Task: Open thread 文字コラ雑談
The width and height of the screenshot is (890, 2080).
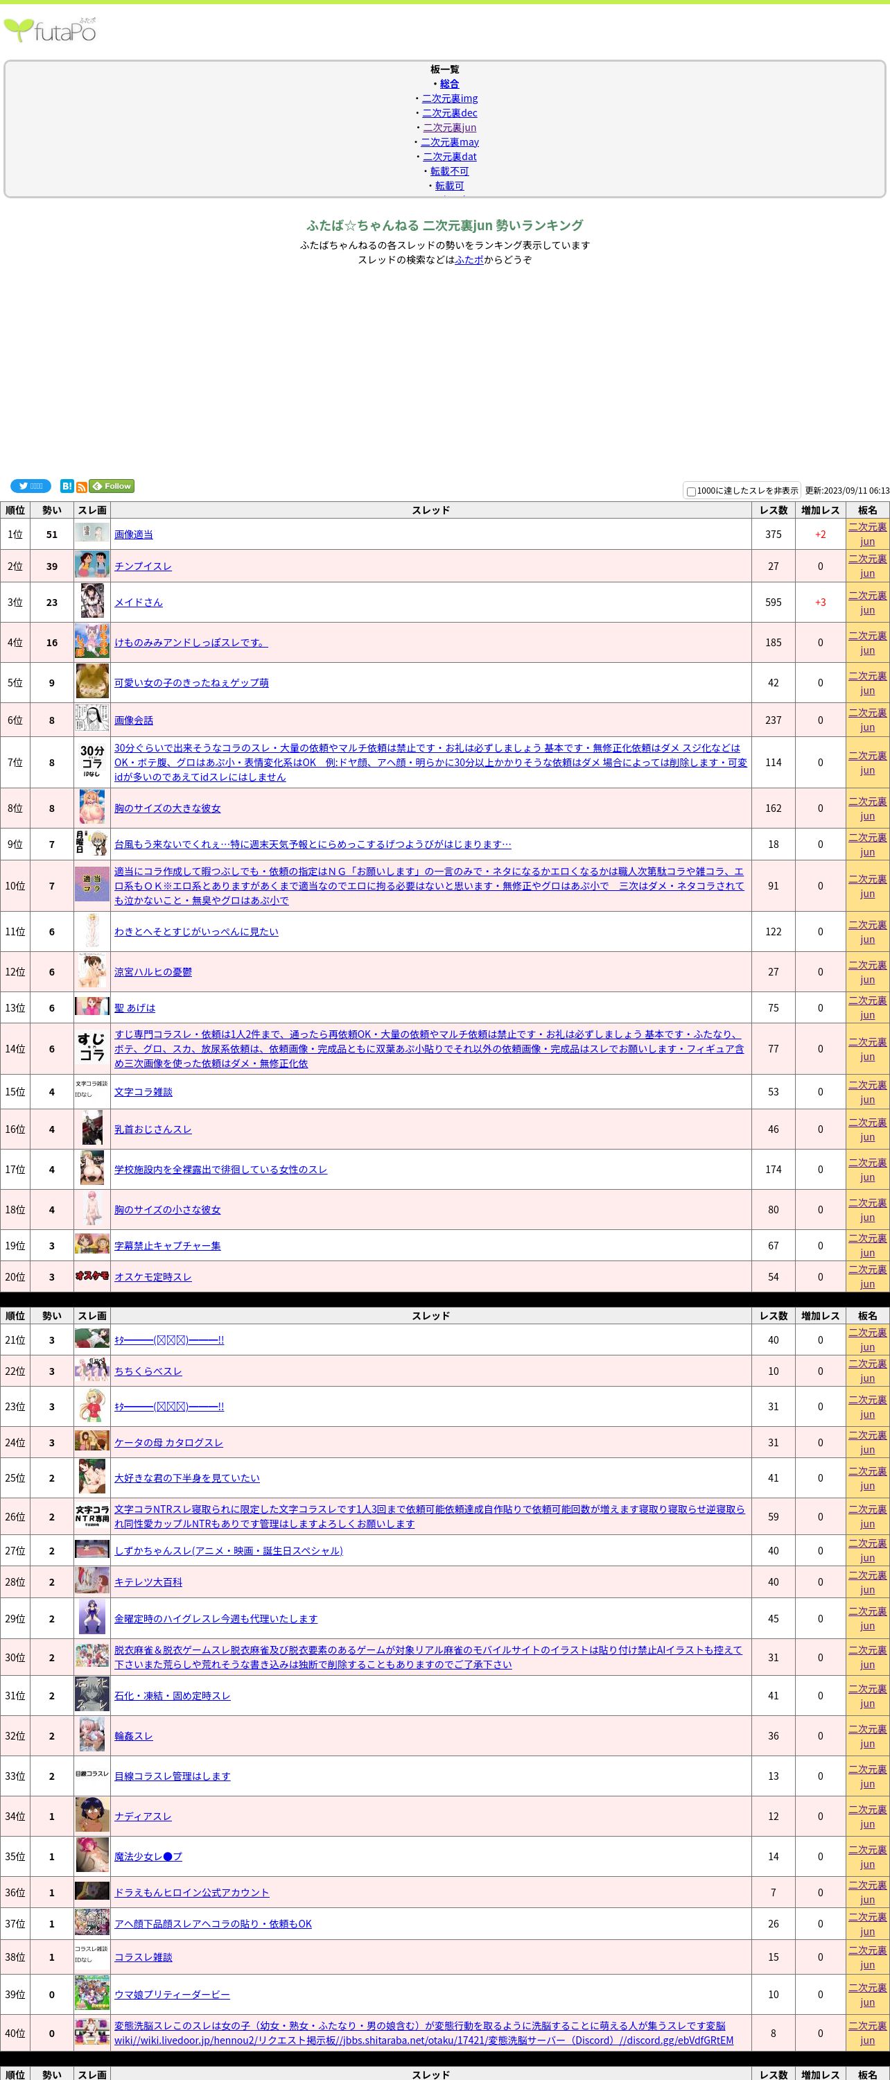Action: point(143,1092)
